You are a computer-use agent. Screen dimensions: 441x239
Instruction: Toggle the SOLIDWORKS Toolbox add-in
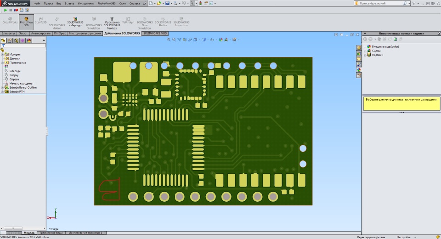point(112,23)
